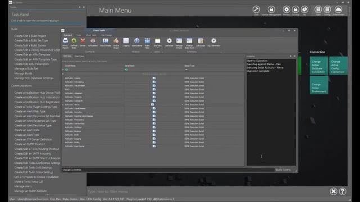Click the Environment cloud icon
360x202 pixels.
pyautogui.click(x=338, y=10)
